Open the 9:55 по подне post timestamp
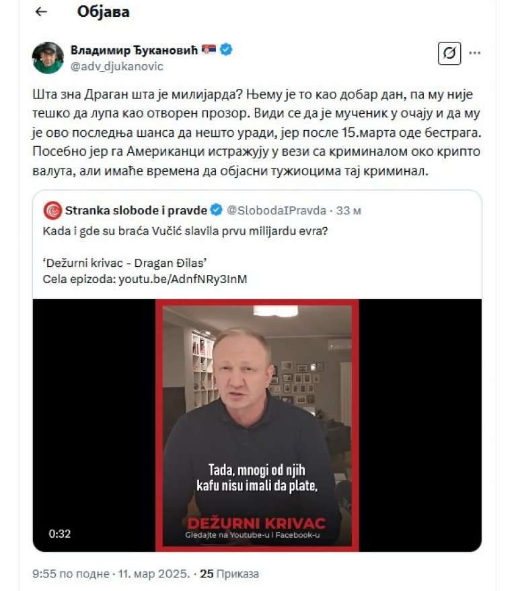518x591 pixels. pos(71,573)
